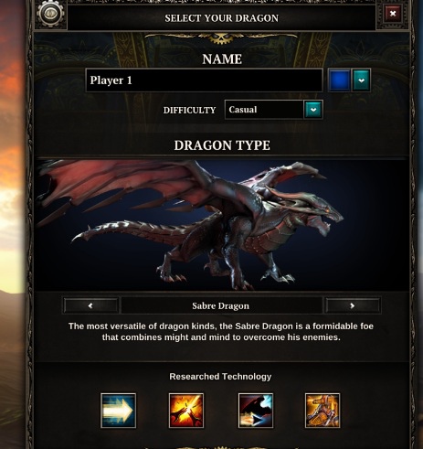Click the golden skull ornament under the title
This screenshot has height=449, width=423.
pyautogui.click(x=221, y=37)
